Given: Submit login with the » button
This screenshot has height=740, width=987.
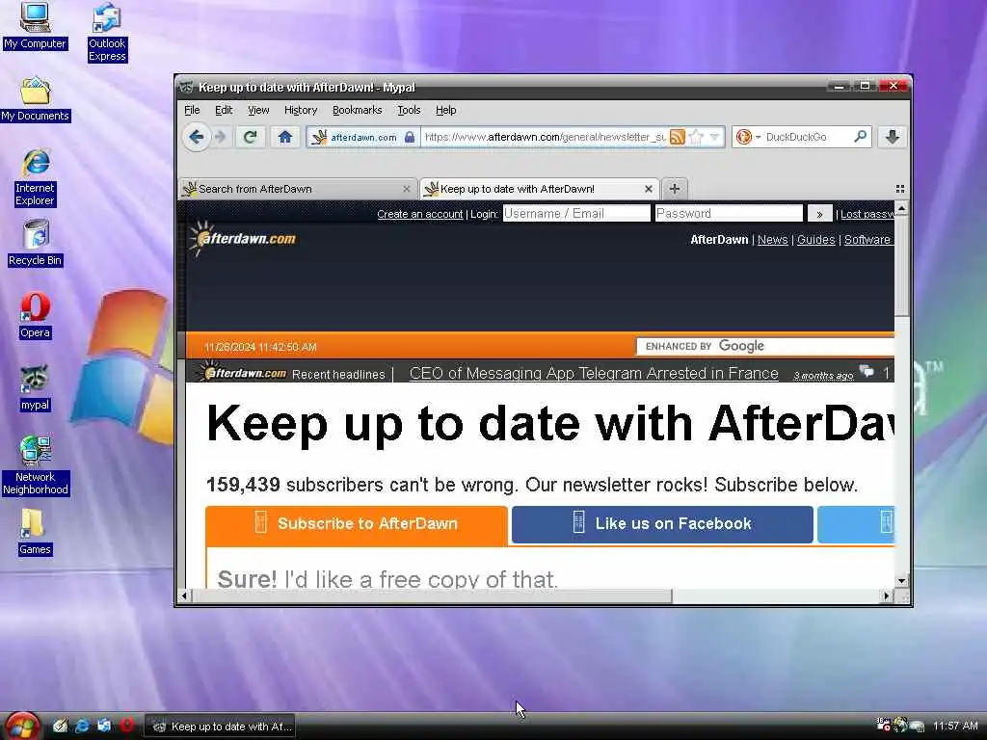Looking at the screenshot, I should [819, 214].
